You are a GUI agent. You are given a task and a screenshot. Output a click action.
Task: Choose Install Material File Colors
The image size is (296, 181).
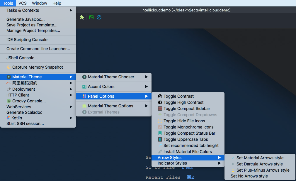coord(188,152)
